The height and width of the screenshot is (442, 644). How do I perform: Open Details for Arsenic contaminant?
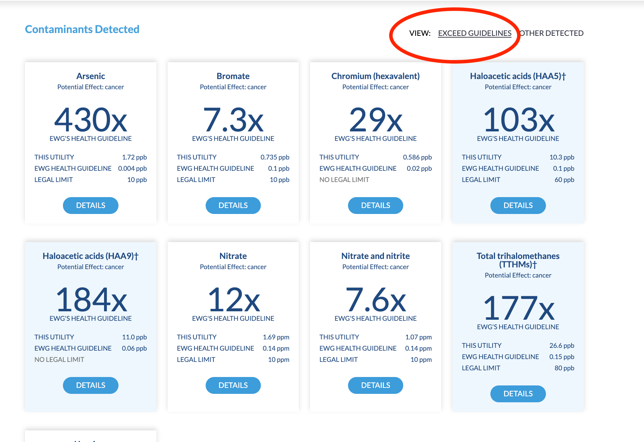[x=90, y=206]
